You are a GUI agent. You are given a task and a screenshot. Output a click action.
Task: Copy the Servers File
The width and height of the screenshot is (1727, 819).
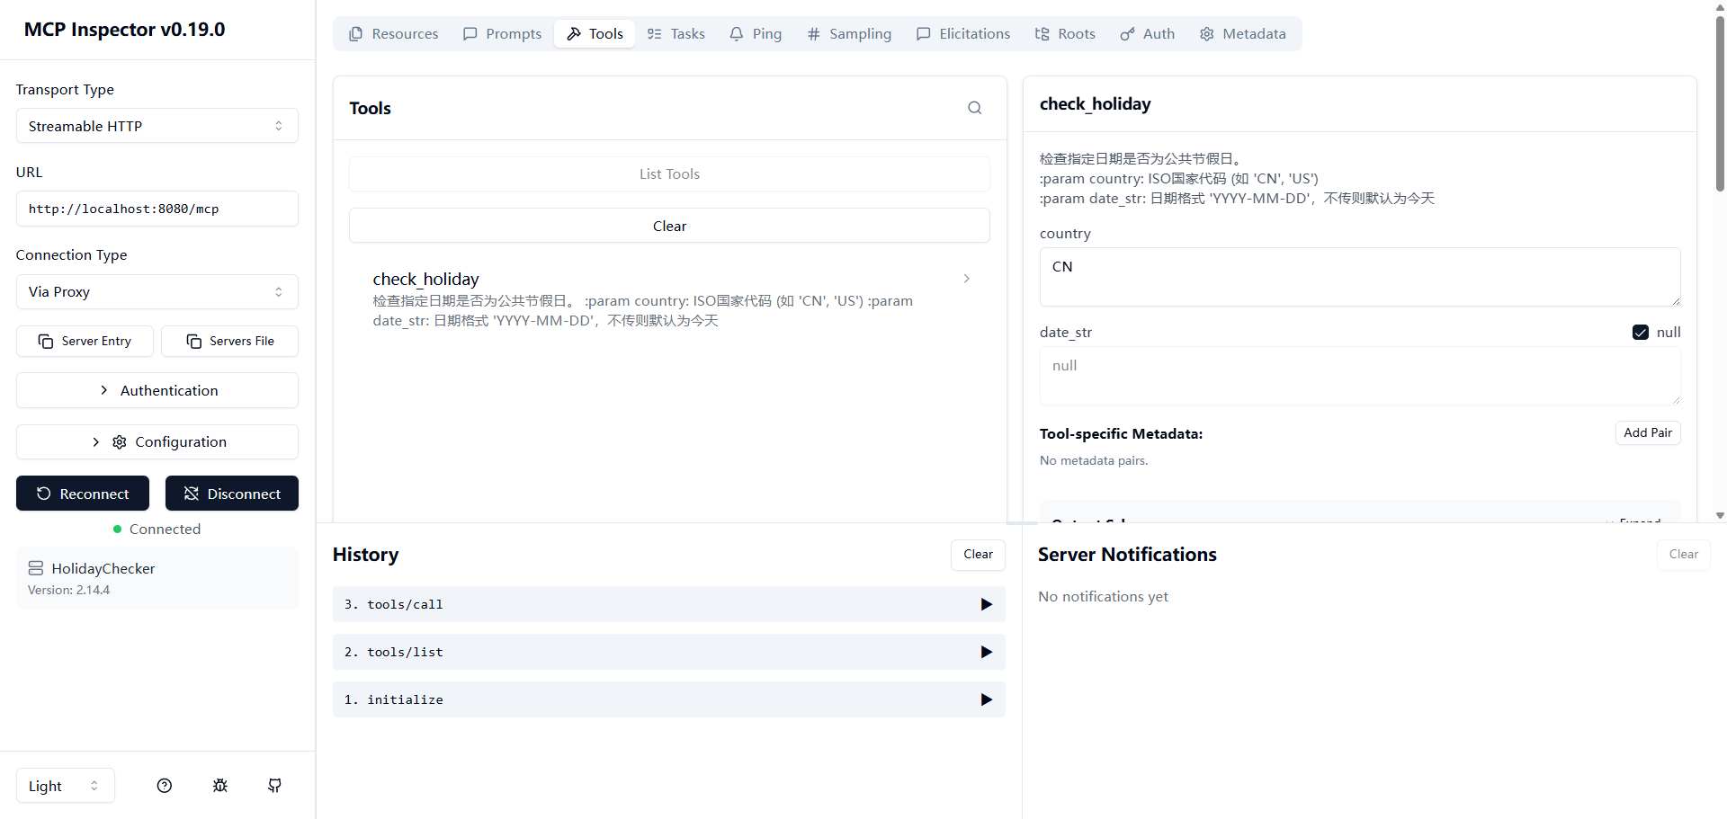[x=230, y=342]
